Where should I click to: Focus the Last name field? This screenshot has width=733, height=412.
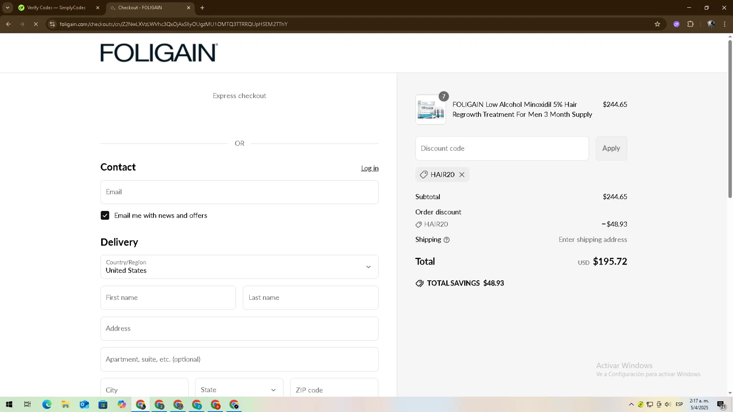tap(310, 297)
